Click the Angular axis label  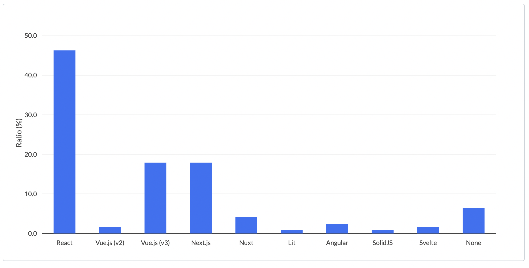337,243
